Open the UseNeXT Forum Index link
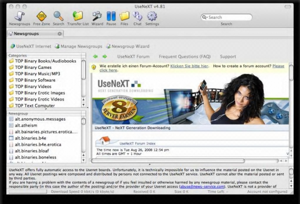 (137, 144)
